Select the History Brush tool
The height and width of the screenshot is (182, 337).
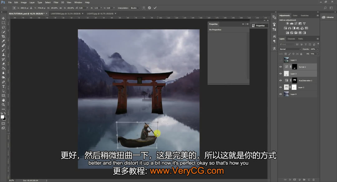3,59
